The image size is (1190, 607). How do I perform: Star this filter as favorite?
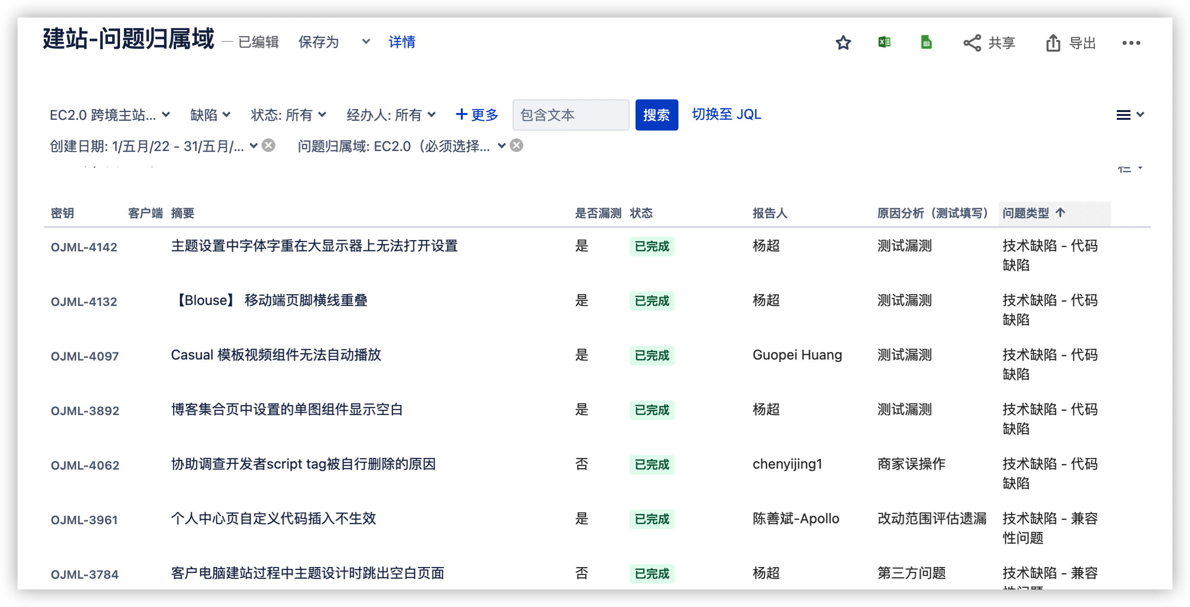point(843,43)
